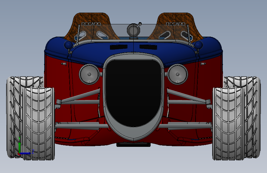Pick the black plate under the grille
267x173 pixels.
[x=134, y=145]
